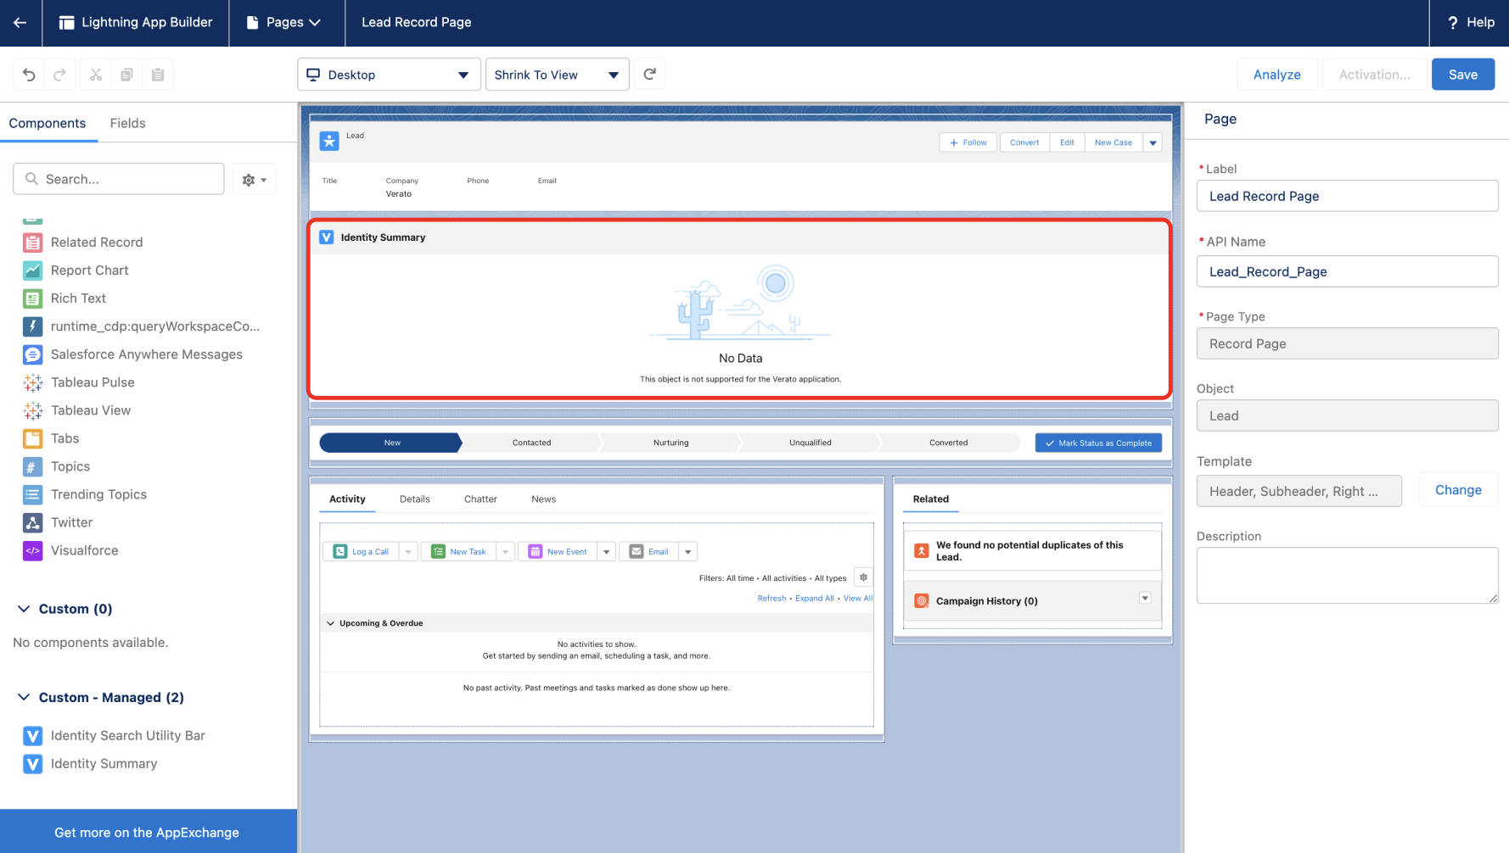Screen dimensions: 1509x853
Task: Select runtime_cdp:queryWorkspaceCo component icon
Action: pyautogui.click(x=32, y=326)
